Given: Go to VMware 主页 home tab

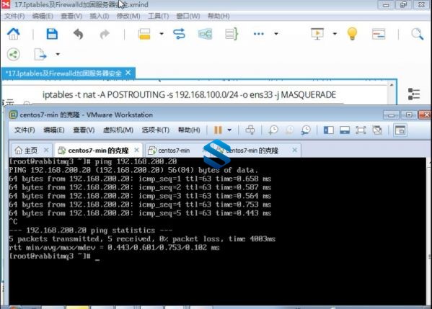Looking at the screenshot, I should [x=27, y=151].
